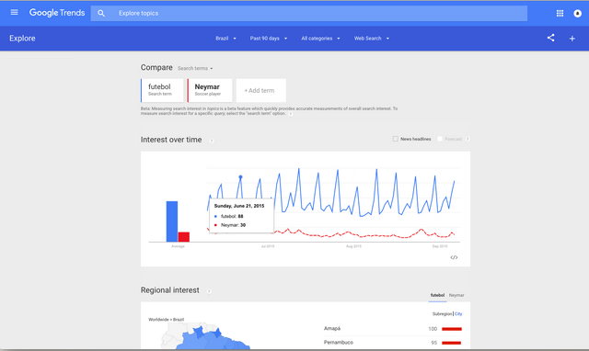
Task: Switch to the futebol regional tab
Action: [x=437, y=296]
